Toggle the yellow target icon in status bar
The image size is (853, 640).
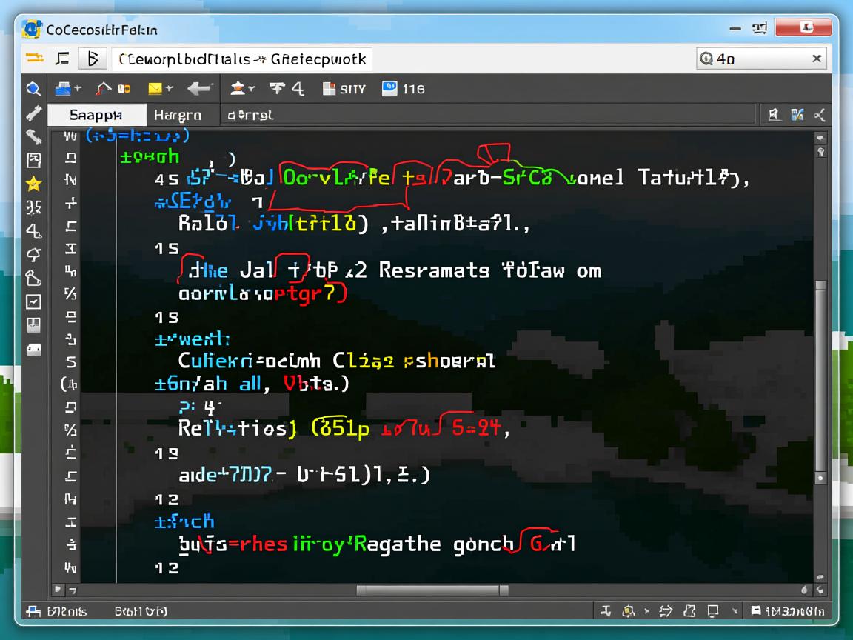point(629,611)
